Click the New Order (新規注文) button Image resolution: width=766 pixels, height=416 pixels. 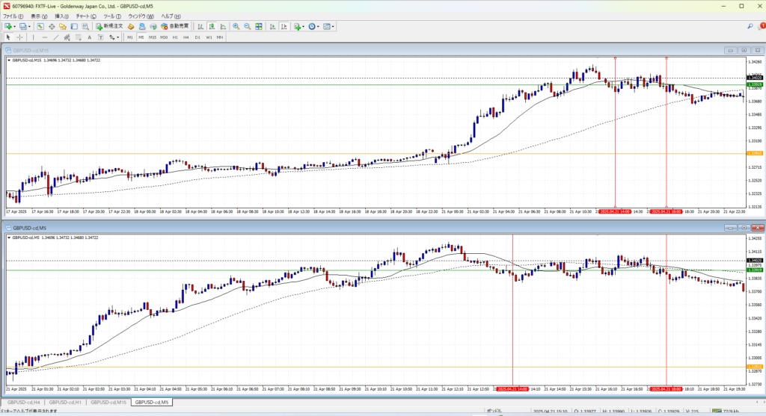[x=110, y=26]
